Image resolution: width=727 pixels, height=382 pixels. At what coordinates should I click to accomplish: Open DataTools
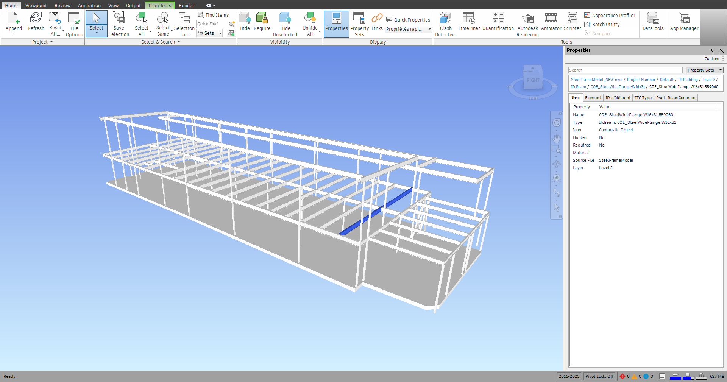coord(653,22)
